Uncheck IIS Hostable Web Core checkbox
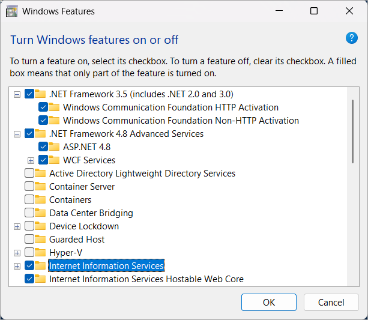This screenshot has height=320, width=368. (29, 279)
